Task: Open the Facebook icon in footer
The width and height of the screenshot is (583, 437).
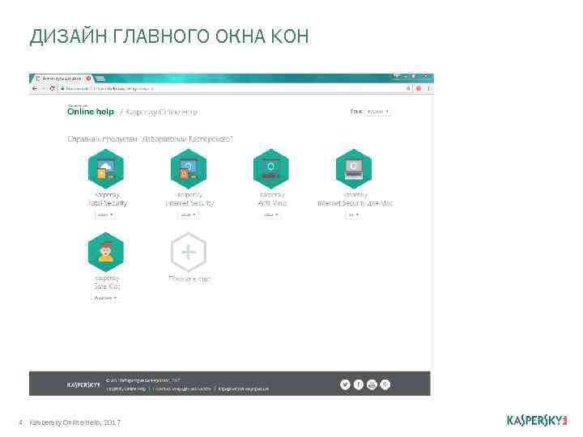Action: (x=359, y=384)
